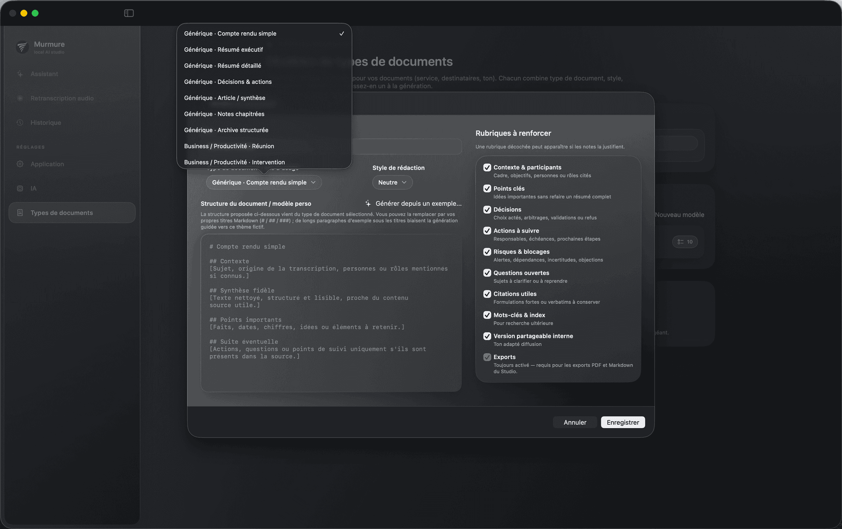This screenshot has height=529, width=842.
Task: Select Types de documents sidebar entry
Action: click(72, 213)
